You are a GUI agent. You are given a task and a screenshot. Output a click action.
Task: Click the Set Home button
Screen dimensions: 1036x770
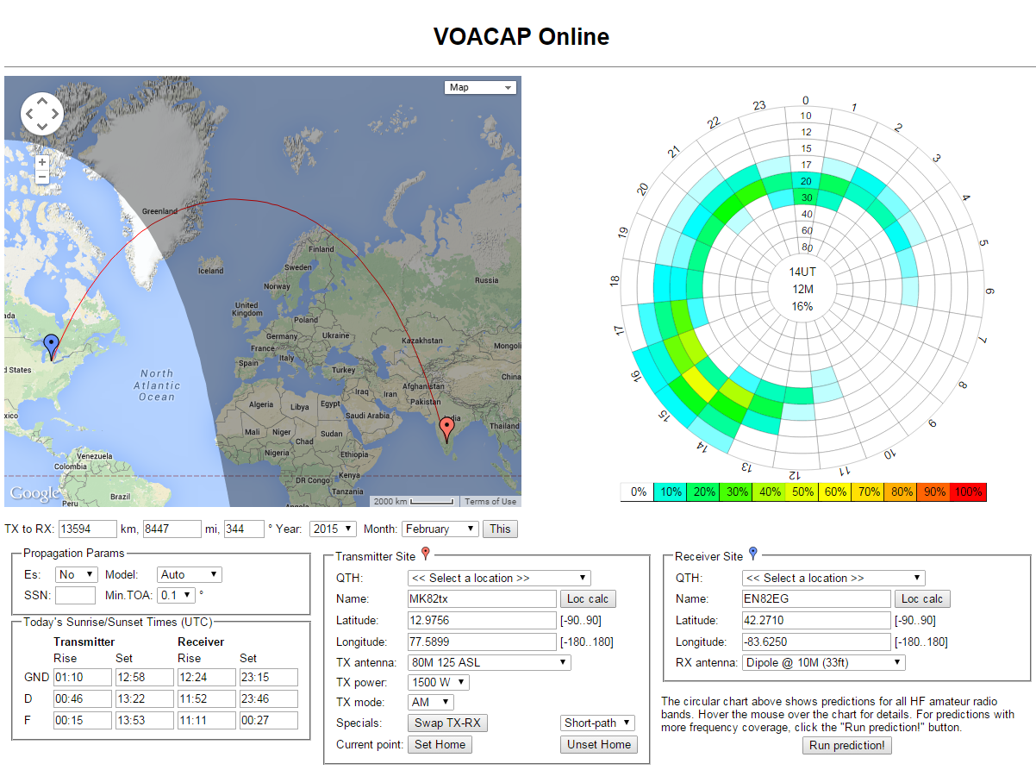coord(440,744)
